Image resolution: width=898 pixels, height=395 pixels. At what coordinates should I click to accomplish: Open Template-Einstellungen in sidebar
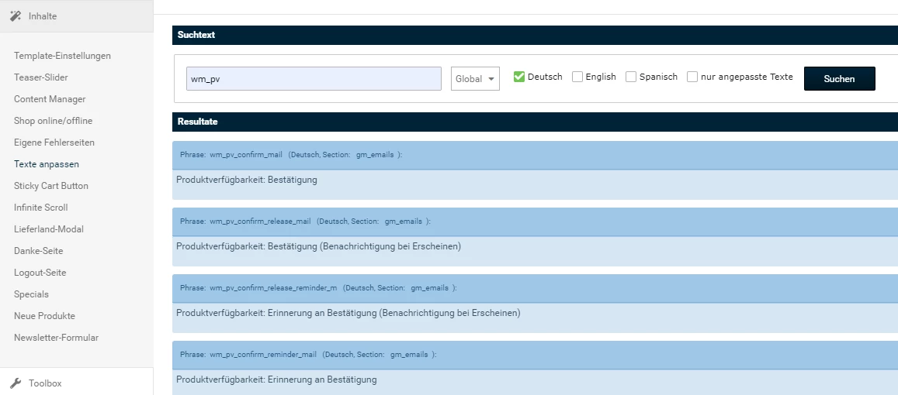(x=62, y=56)
